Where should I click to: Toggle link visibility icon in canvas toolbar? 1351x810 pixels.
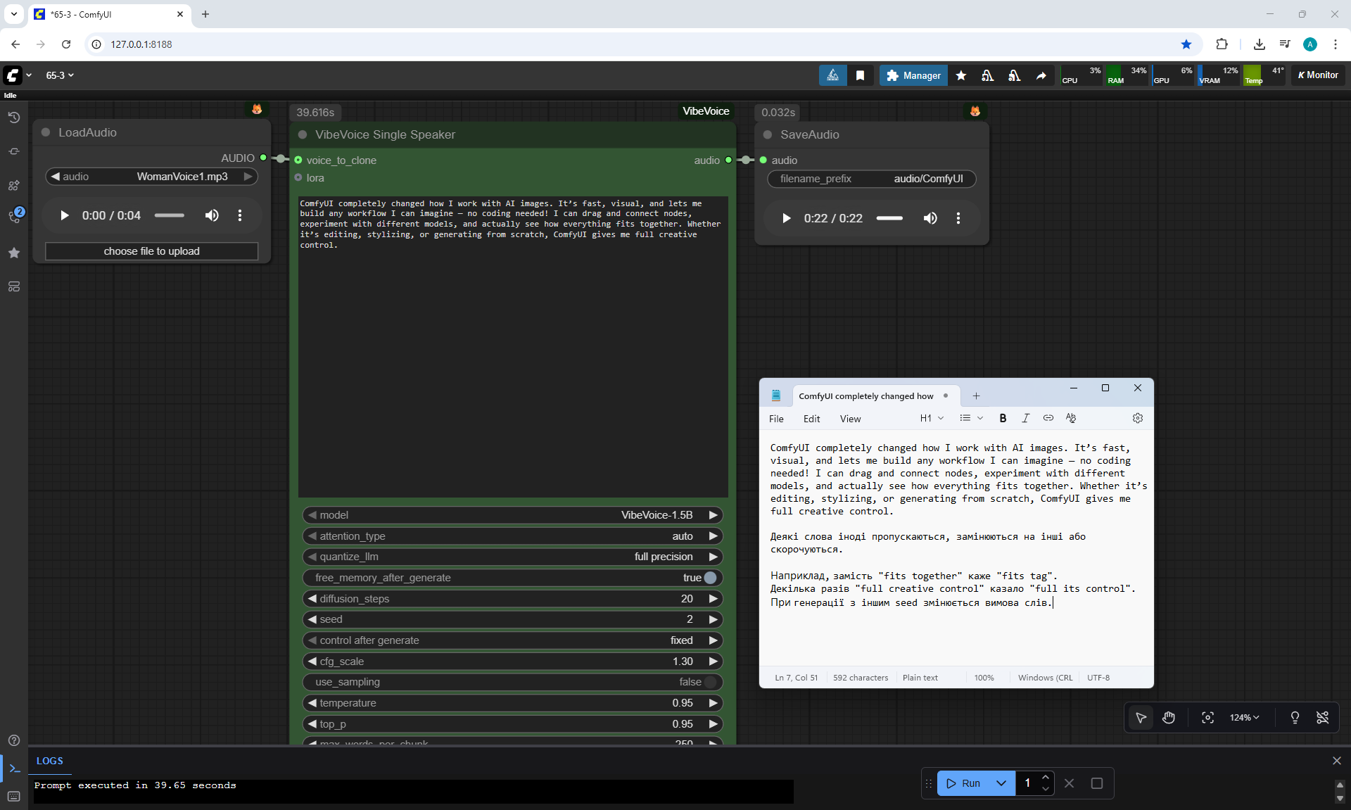coord(1322,717)
